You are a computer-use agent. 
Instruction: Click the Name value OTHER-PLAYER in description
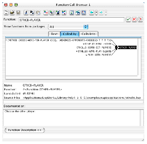pos(33,85)
